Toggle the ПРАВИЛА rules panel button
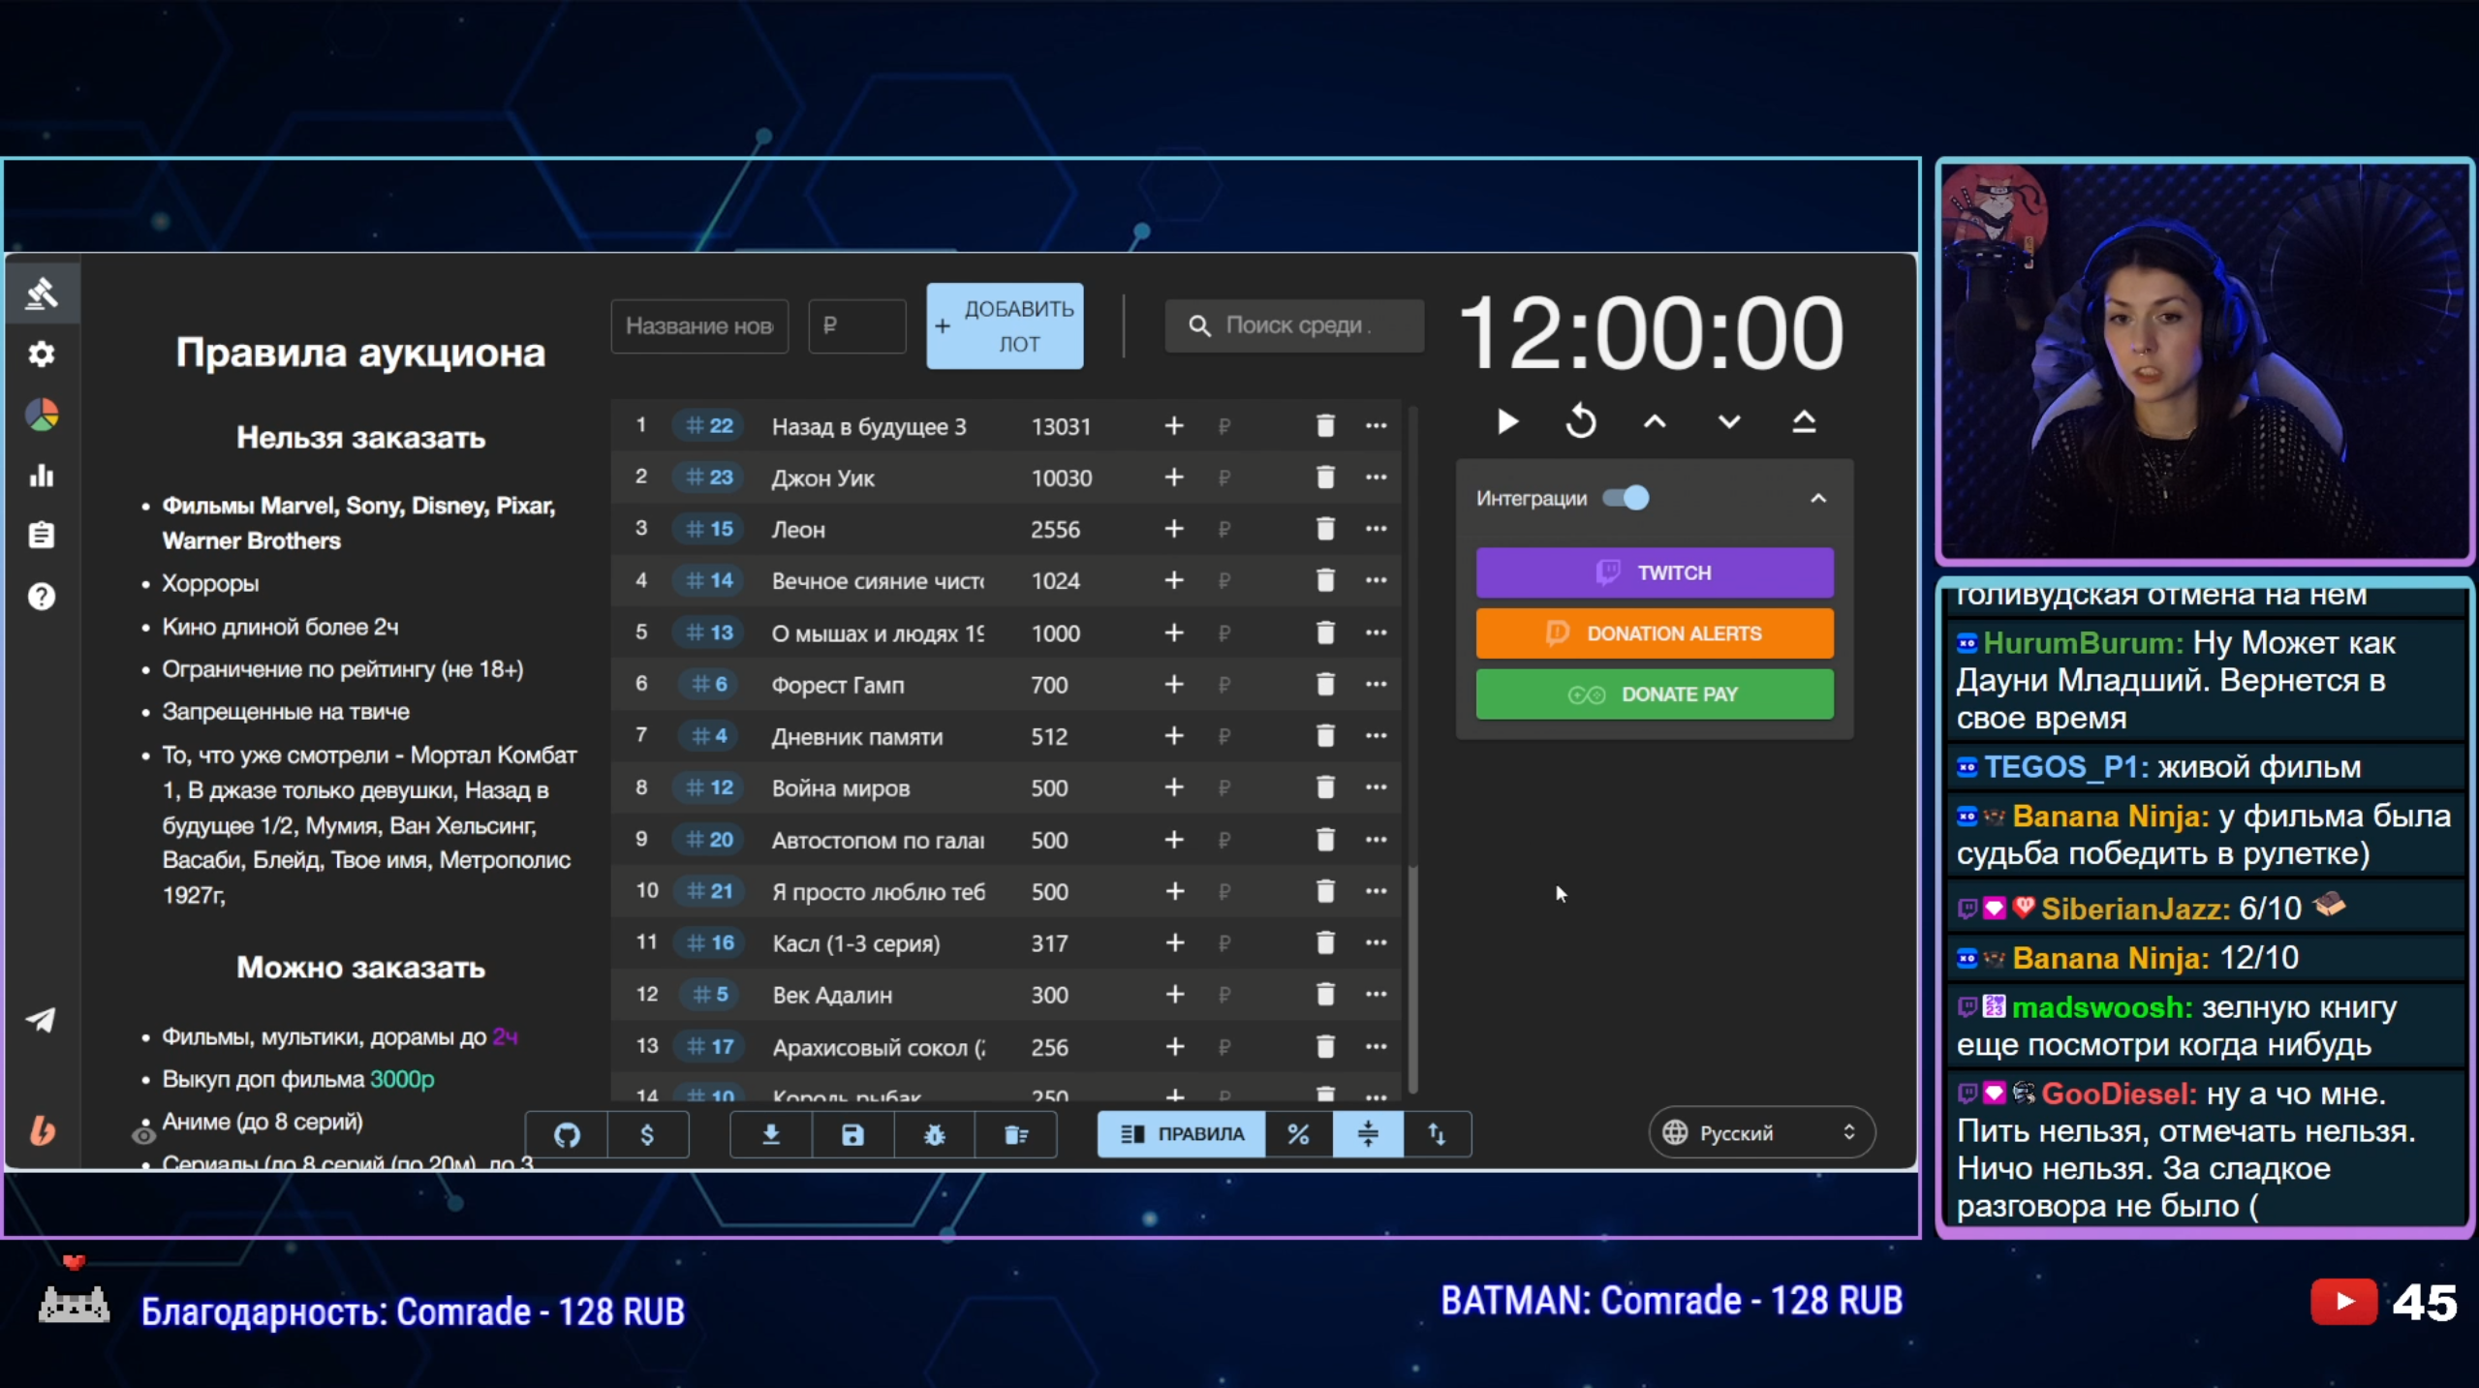 (x=1182, y=1134)
